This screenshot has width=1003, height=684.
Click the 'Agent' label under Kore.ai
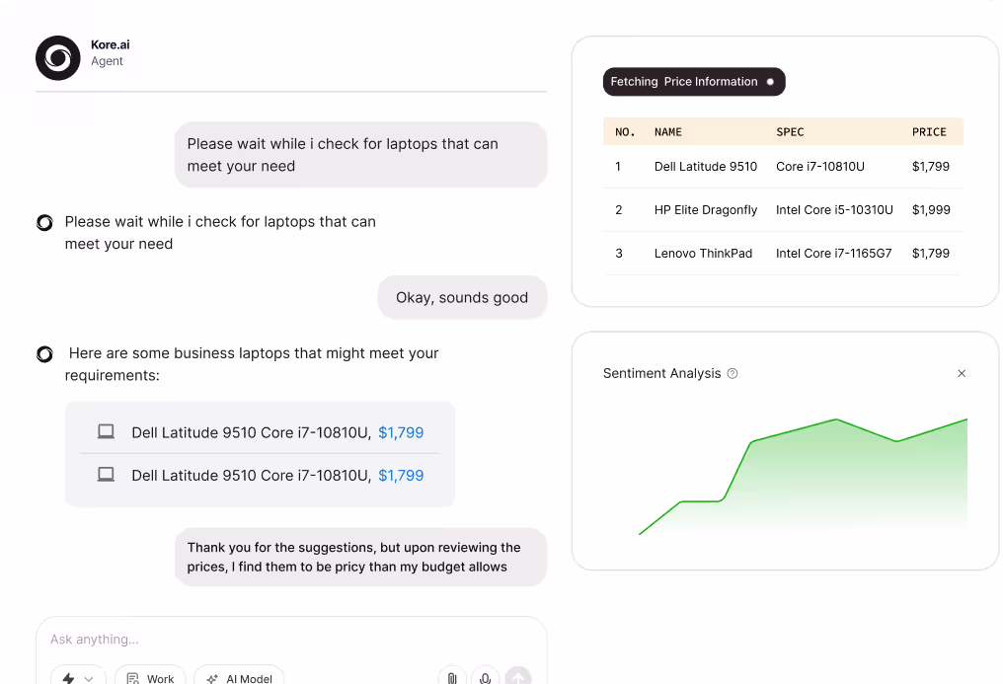107,61
